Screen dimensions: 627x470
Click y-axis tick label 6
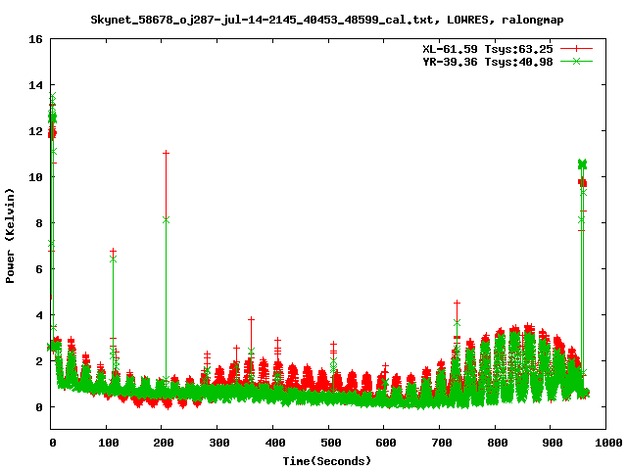pyautogui.click(x=39, y=269)
